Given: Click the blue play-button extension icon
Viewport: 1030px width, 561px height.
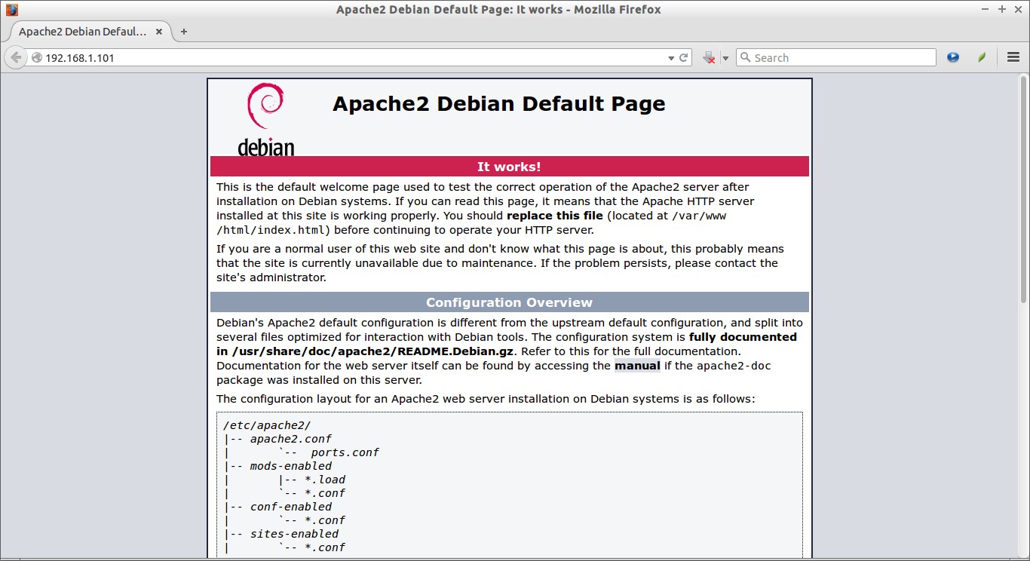Looking at the screenshot, I should coord(953,57).
